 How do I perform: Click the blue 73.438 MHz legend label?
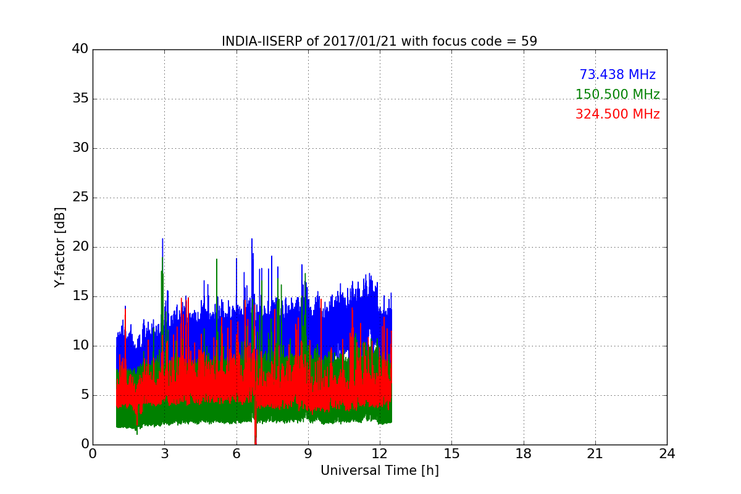point(617,75)
